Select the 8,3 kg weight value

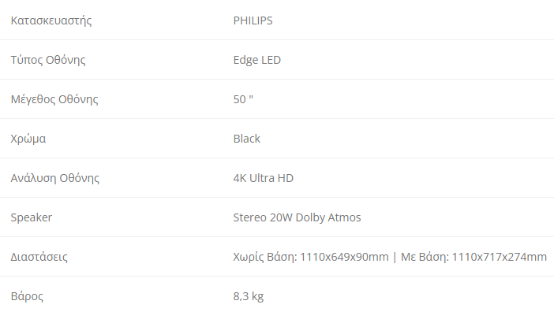tap(249, 296)
